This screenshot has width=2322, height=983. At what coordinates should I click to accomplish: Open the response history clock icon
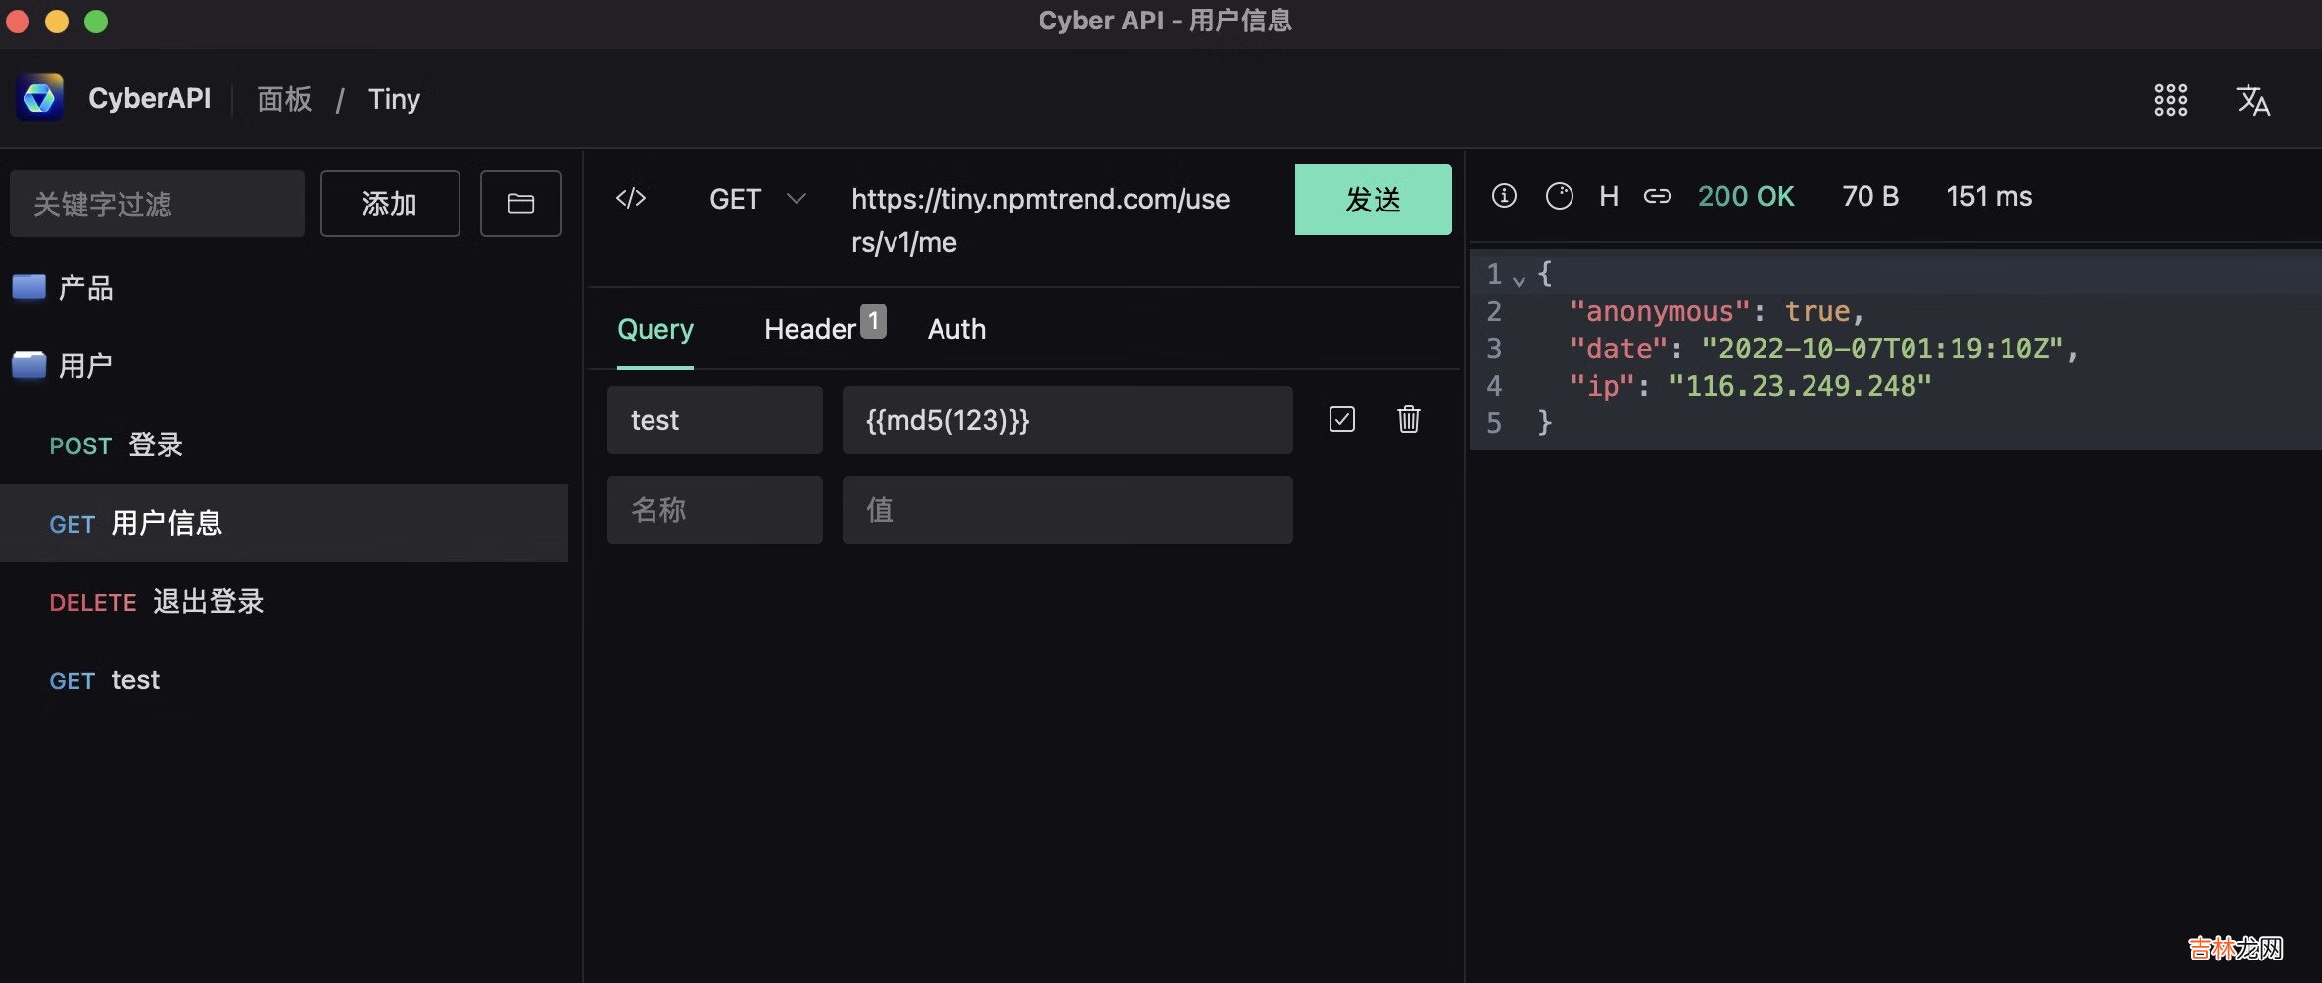click(x=1559, y=196)
